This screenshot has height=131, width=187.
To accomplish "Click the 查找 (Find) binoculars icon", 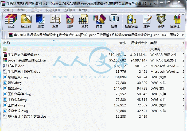I will pos(83,19).
